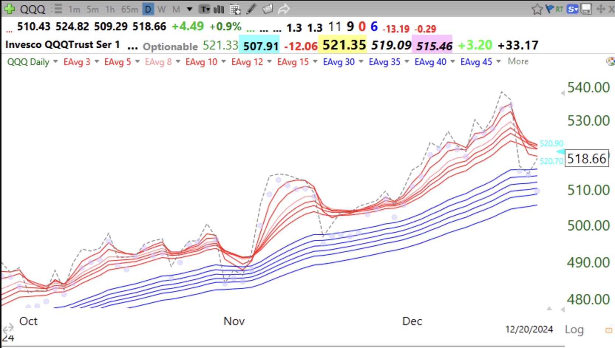
Task: Open the more time frames dropdown arrow
Action: pyautogui.click(x=190, y=9)
